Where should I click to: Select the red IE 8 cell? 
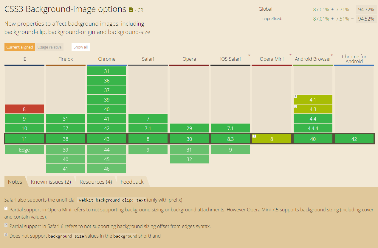pos(24,109)
